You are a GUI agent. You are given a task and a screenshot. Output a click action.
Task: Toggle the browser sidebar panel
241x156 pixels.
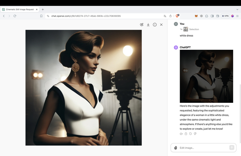[212, 16]
